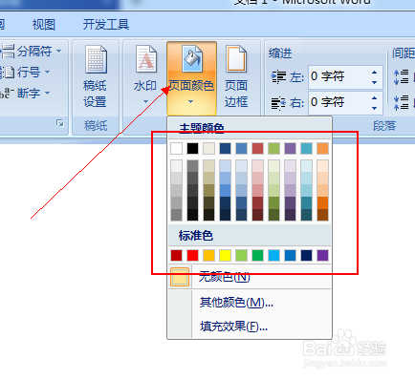Click the spacing before icon under 间距
Viewport: 415px width, 380px height.
tap(401, 76)
